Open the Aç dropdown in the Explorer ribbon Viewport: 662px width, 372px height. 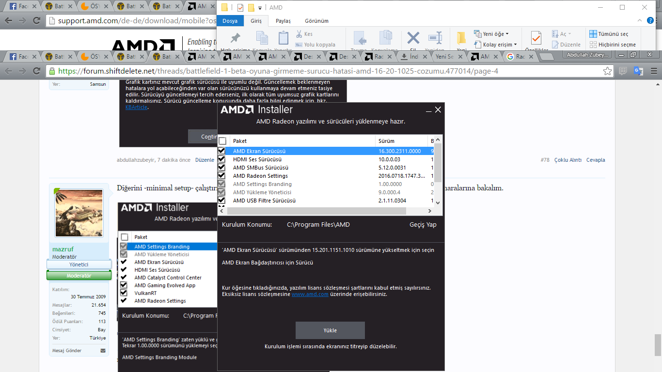(562, 34)
